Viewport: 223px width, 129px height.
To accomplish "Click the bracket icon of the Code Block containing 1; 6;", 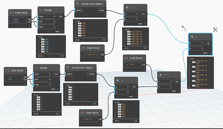I will click(7, 70).
